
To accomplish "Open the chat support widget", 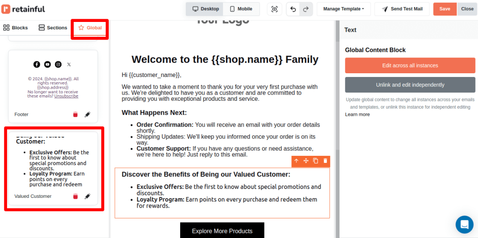I will (x=464, y=224).
